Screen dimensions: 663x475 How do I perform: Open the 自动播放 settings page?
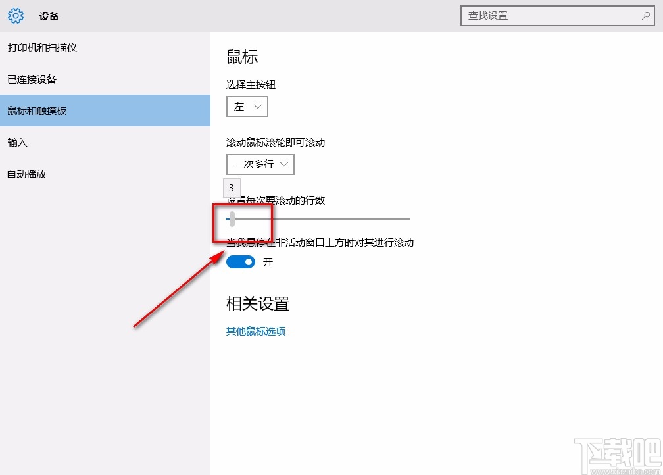(x=26, y=174)
